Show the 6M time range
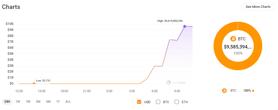The width and height of the screenshot is (278, 110). (x=48, y=102)
